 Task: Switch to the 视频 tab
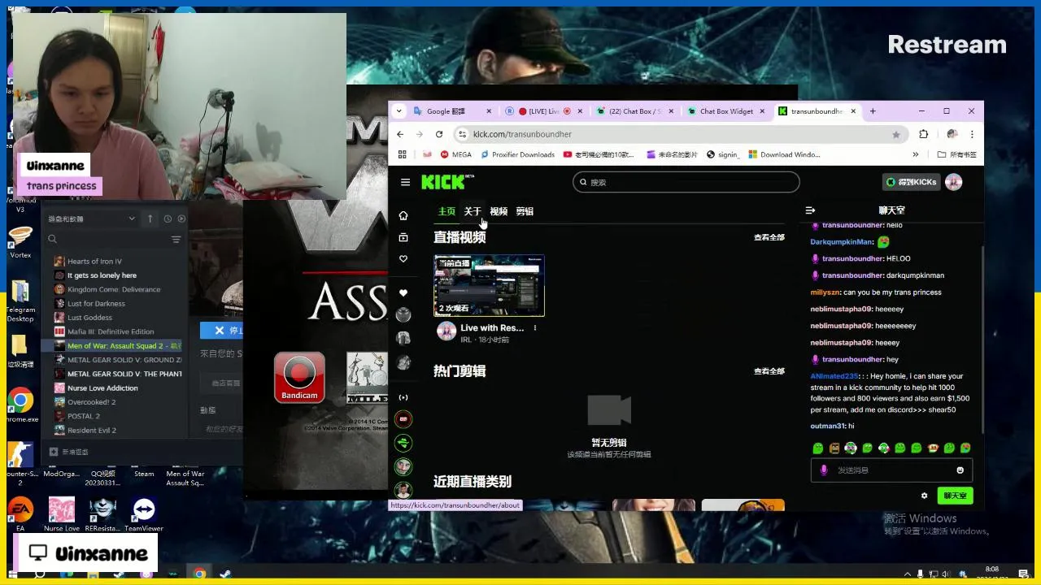[499, 211]
